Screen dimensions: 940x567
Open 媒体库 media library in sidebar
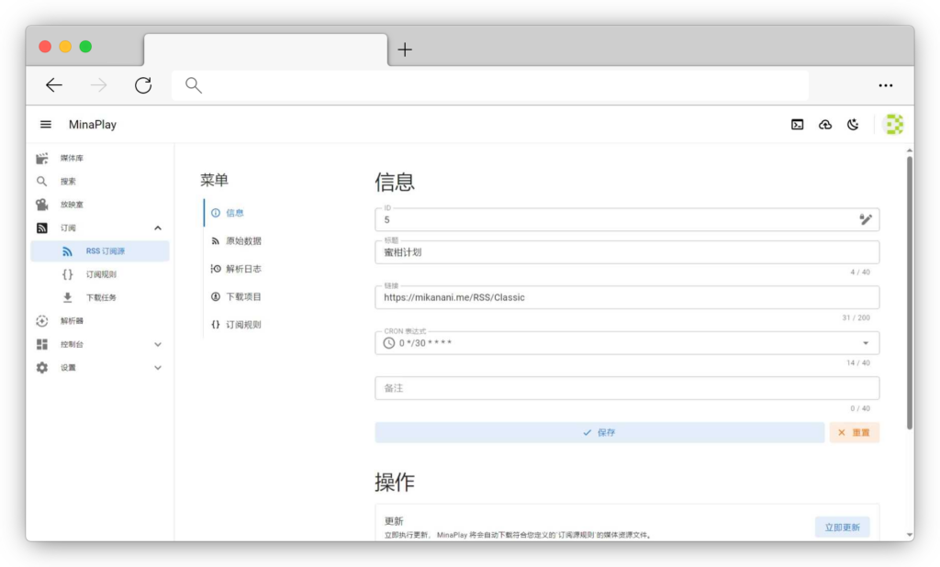pos(73,159)
